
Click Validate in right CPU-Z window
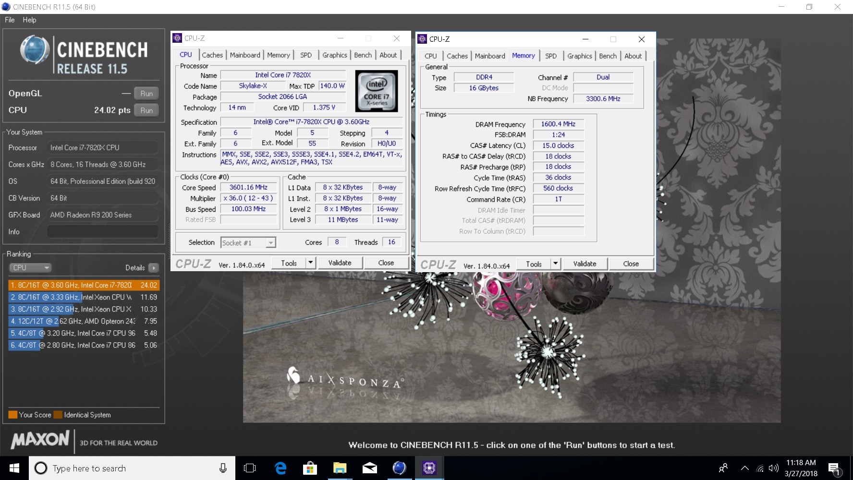click(585, 264)
